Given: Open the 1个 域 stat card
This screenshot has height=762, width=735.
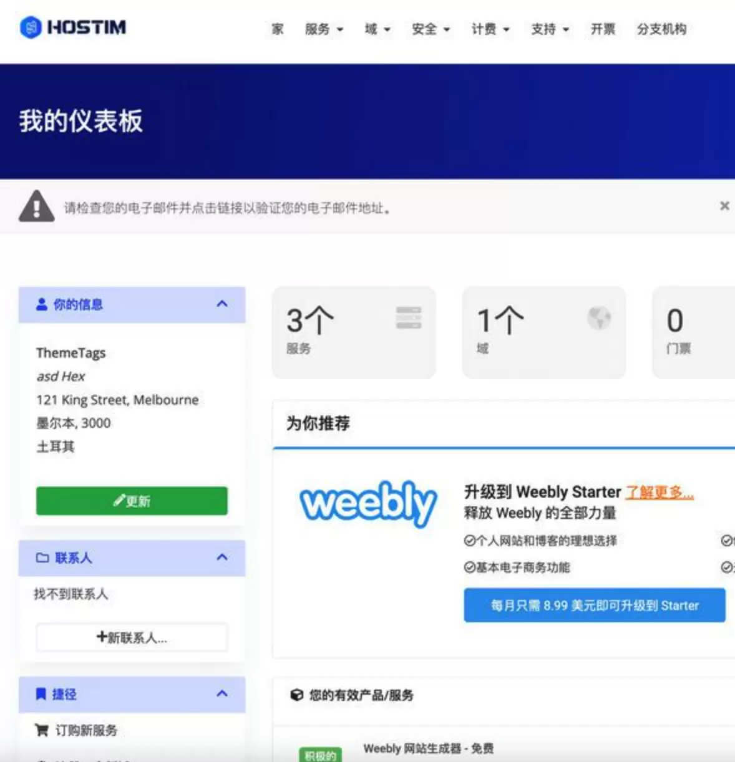Looking at the screenshot, I should (x=543, y=332).
